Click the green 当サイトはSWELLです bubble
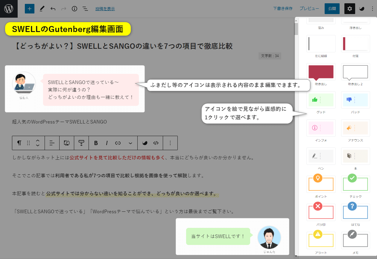 (218, 236)
